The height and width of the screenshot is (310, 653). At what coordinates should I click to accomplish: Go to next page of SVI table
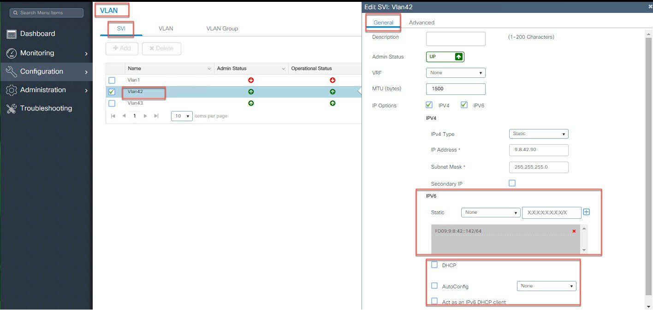click(145, 116)
